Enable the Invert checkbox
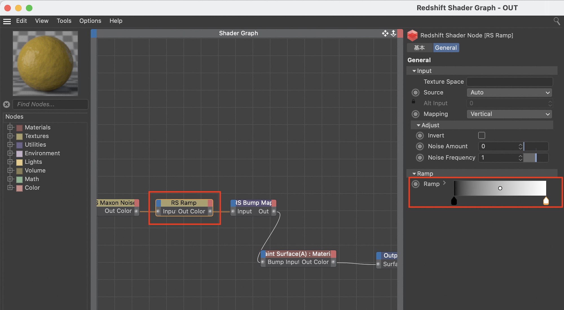Viewport: 564px width, 310px height. click(481, 136)
